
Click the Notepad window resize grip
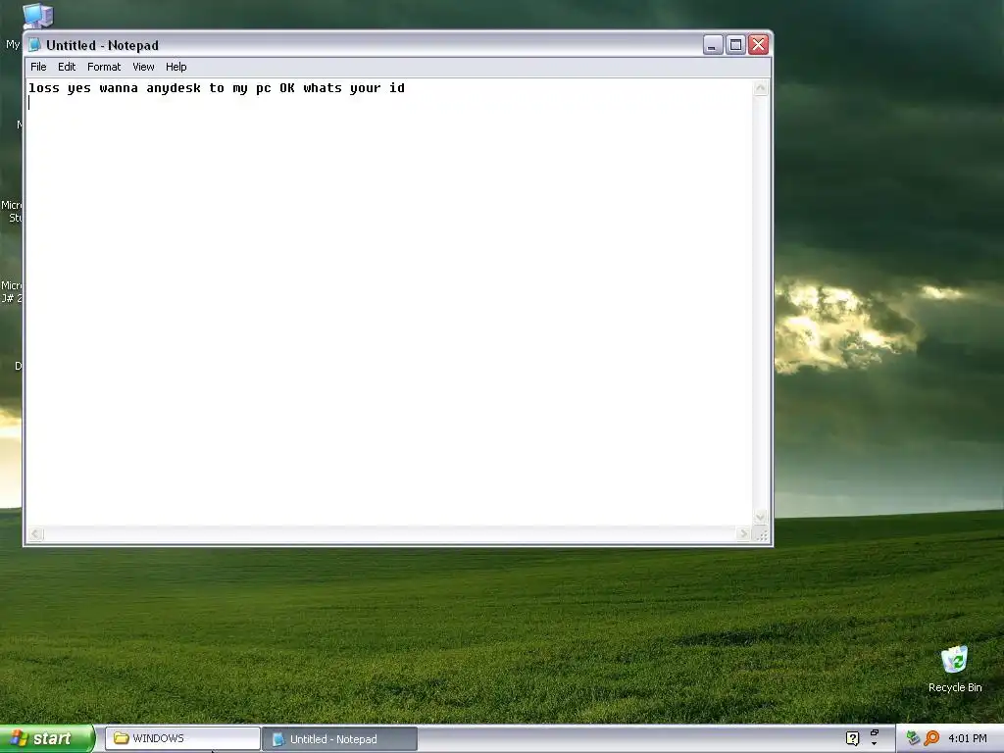coord(761,534)
